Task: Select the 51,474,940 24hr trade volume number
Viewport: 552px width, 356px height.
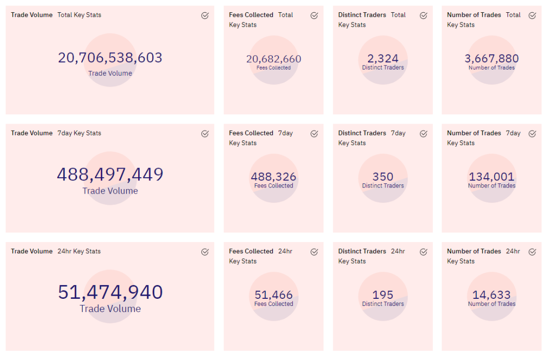Action: click(110, 292)
